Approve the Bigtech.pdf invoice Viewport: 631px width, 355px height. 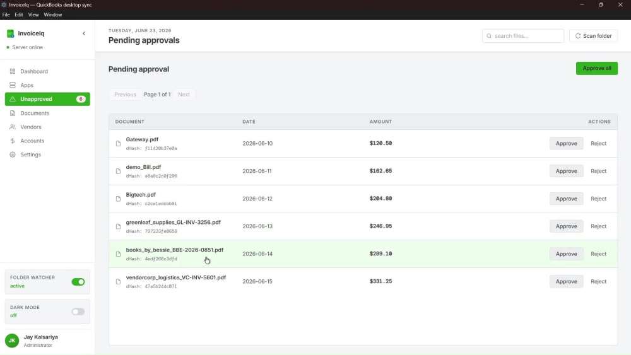point(566,199)
